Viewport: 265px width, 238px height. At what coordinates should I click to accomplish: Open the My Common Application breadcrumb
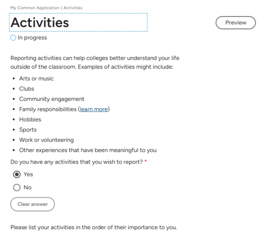pyautogui.click(x=35, y=8)
